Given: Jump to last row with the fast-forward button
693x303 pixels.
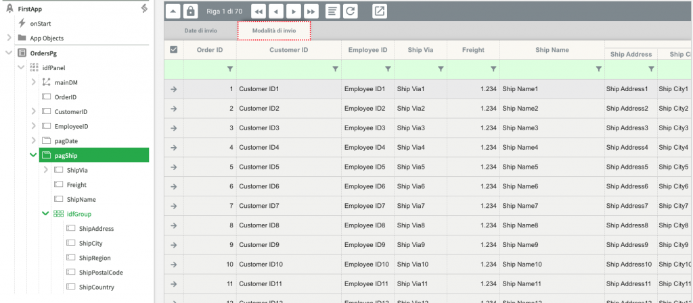Looking at the screenshot, I should point(311,11).
